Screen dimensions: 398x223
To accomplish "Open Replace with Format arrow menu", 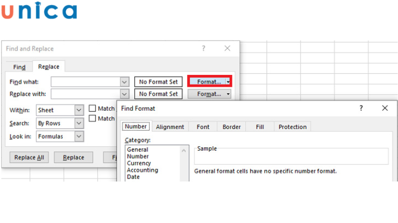I will [228, 94].
